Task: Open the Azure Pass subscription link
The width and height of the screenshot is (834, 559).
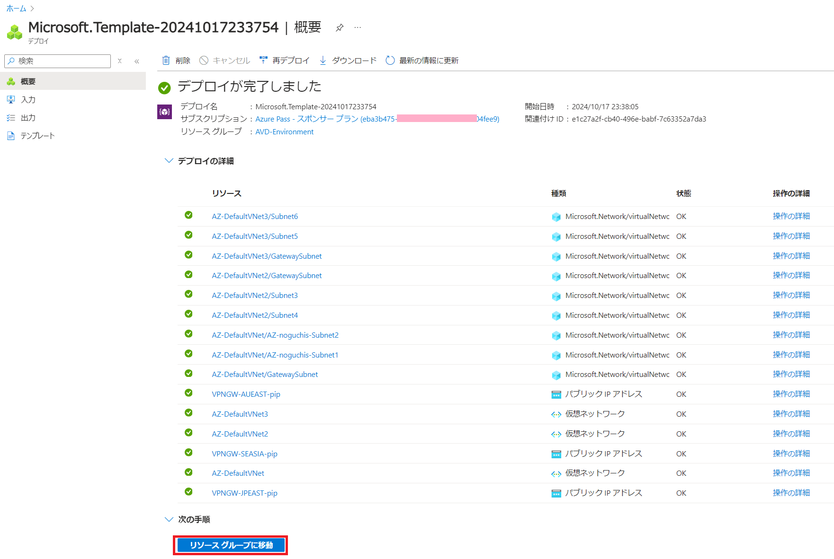Action: coord(377,119)
